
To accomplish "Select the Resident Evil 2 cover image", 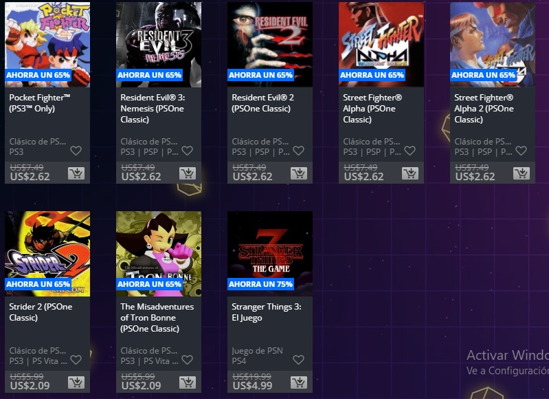I will (x=270, y=45).
